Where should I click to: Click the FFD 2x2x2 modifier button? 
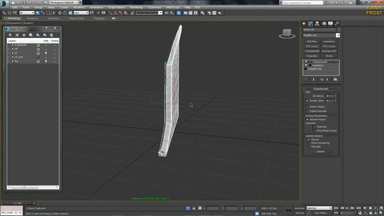(312, 46)
